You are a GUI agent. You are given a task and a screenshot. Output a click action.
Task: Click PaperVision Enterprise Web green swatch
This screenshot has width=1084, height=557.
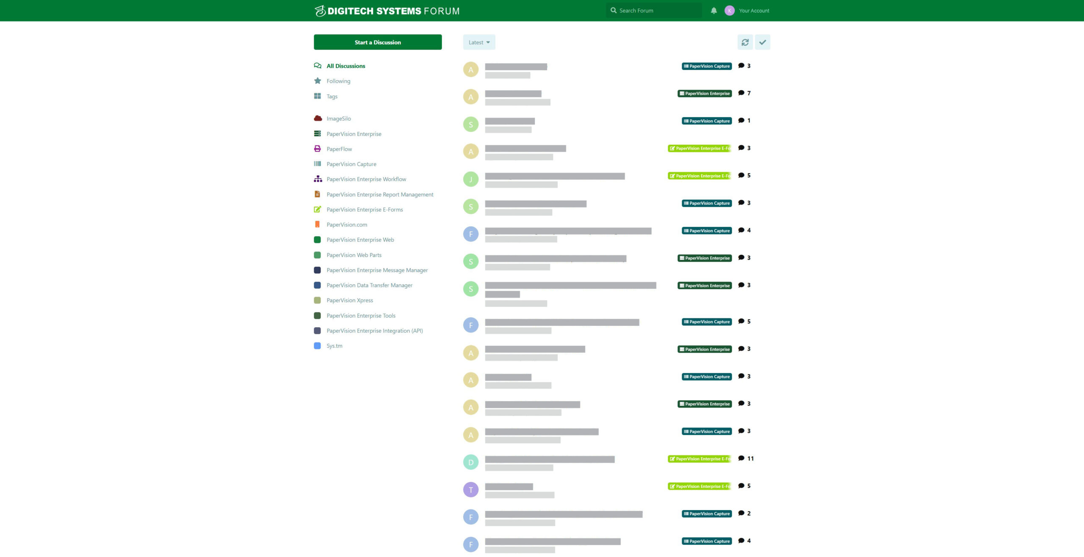pyautogui.click(x=317, y=240)
